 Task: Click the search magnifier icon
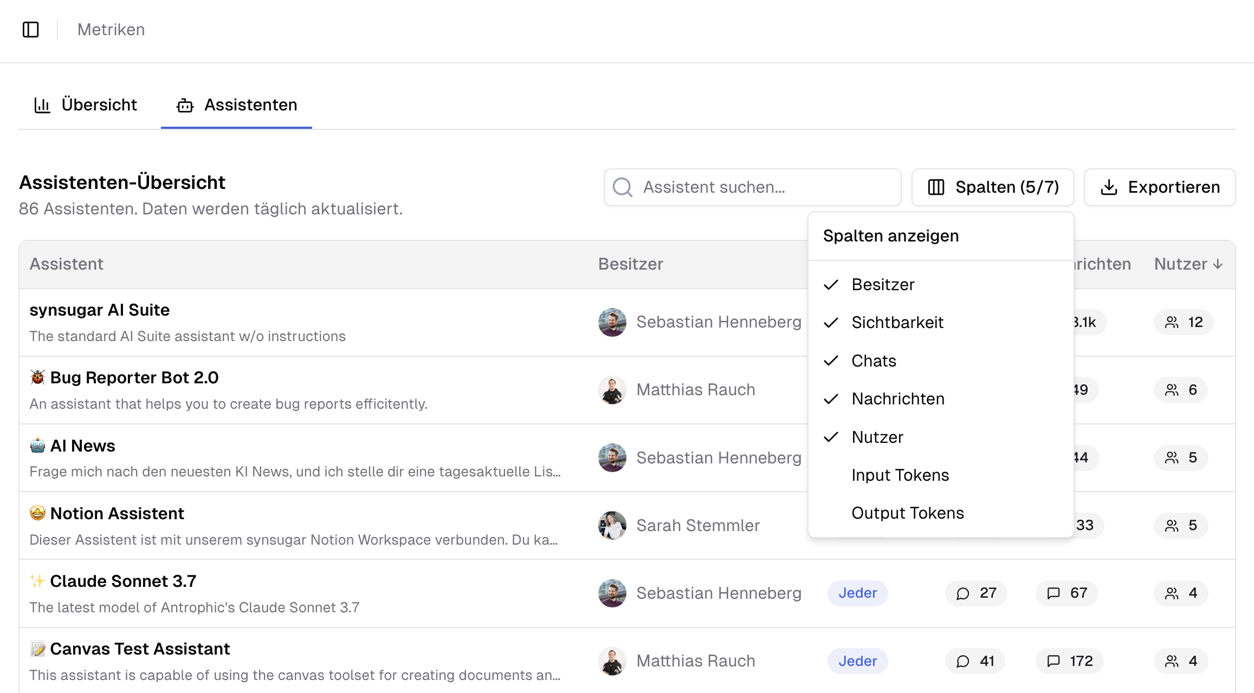[622, 187]
